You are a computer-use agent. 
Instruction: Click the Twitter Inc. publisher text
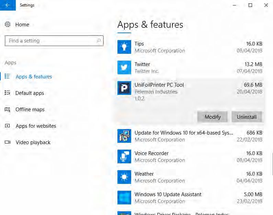(147, 71)
